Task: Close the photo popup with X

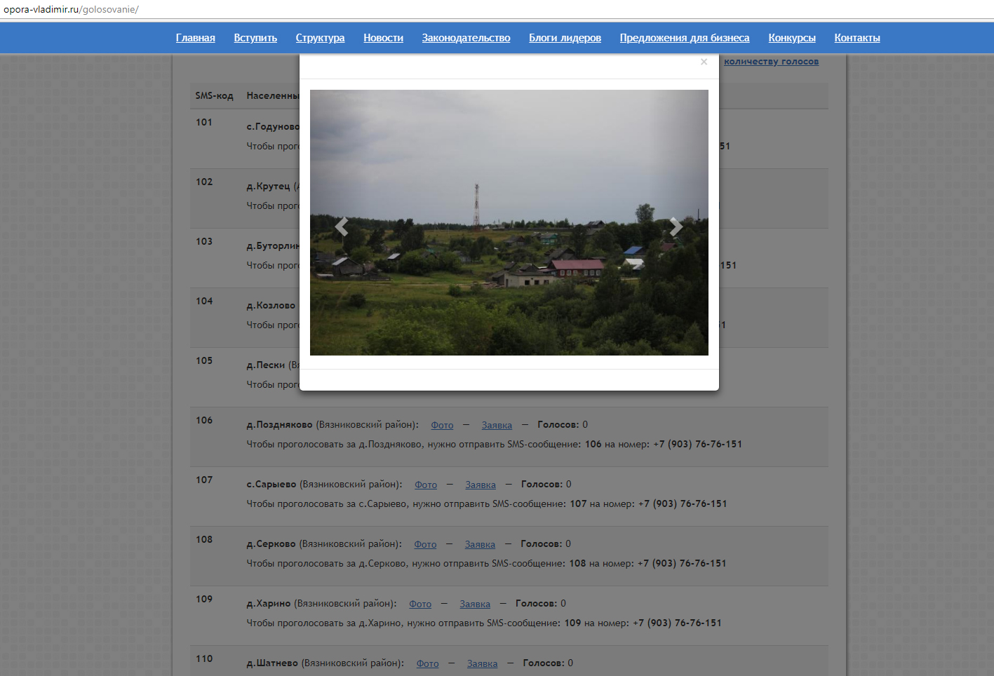Action: pyautogui.click(x=704, y=62)
